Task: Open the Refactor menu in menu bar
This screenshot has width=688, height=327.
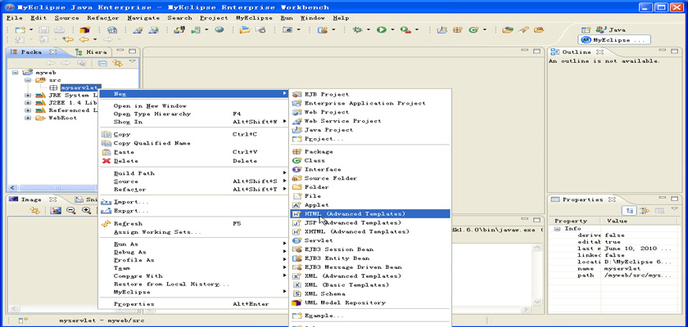Action: (x=103, y=18)
